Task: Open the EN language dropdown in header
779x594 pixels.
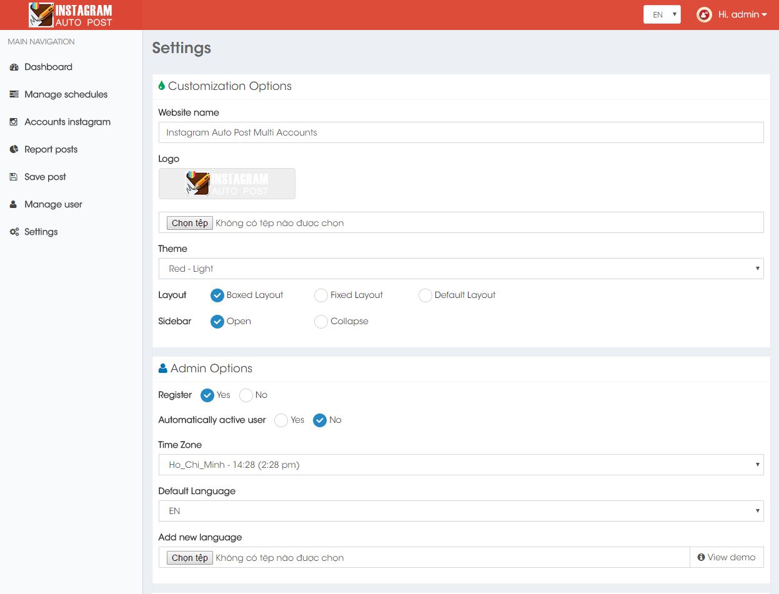Action: [662, 14]
